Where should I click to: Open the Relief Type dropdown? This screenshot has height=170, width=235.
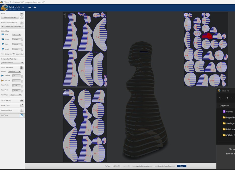16,95
